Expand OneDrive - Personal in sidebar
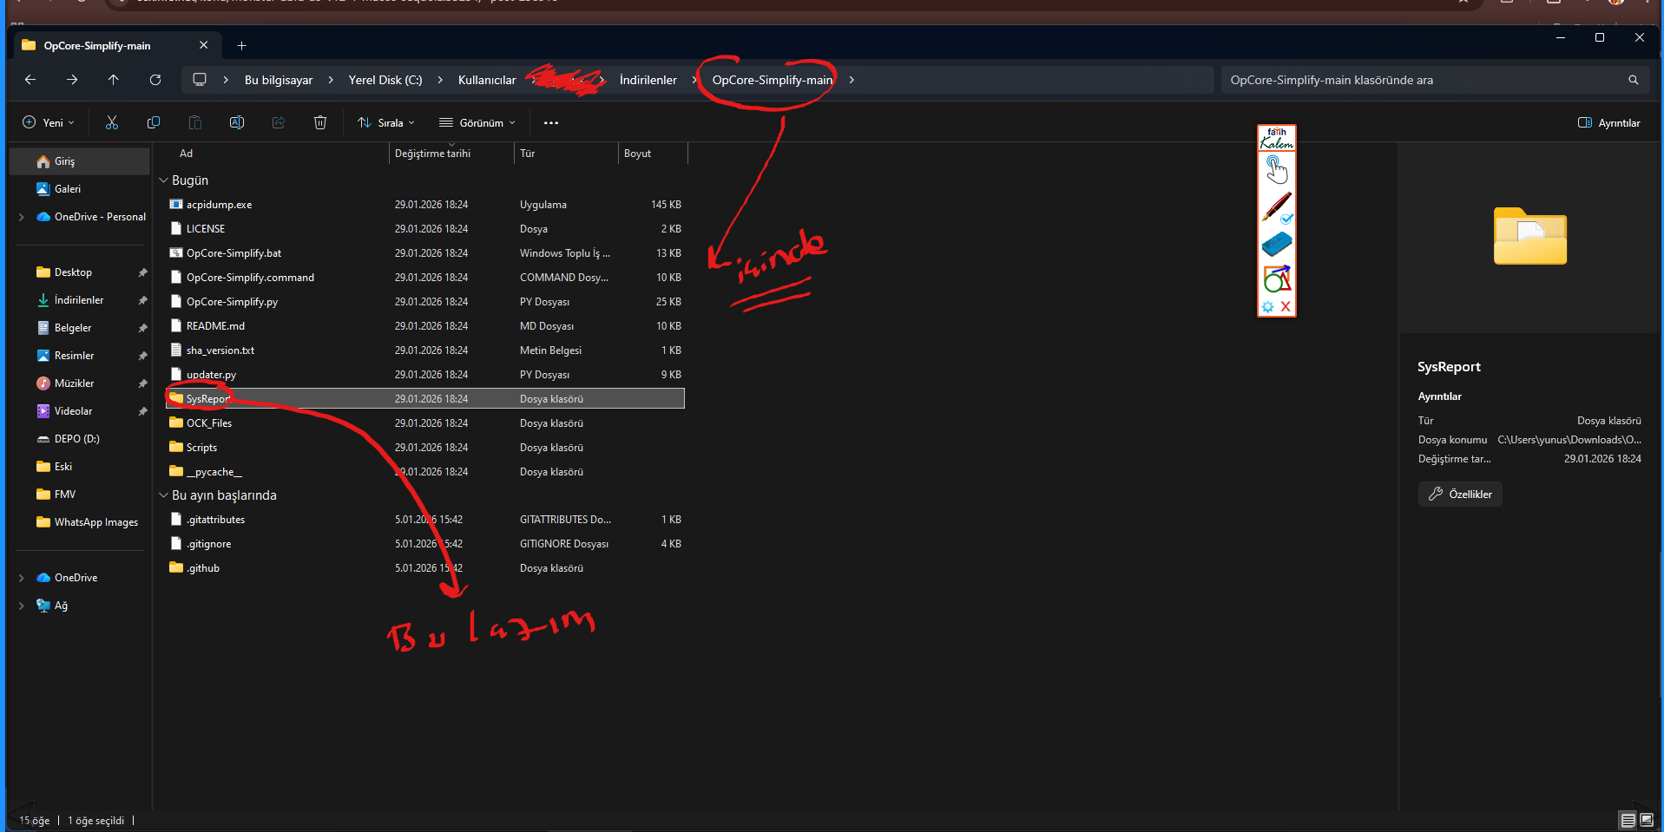The width and height of the screenshot is (1664, 832). tap(22, 217)
